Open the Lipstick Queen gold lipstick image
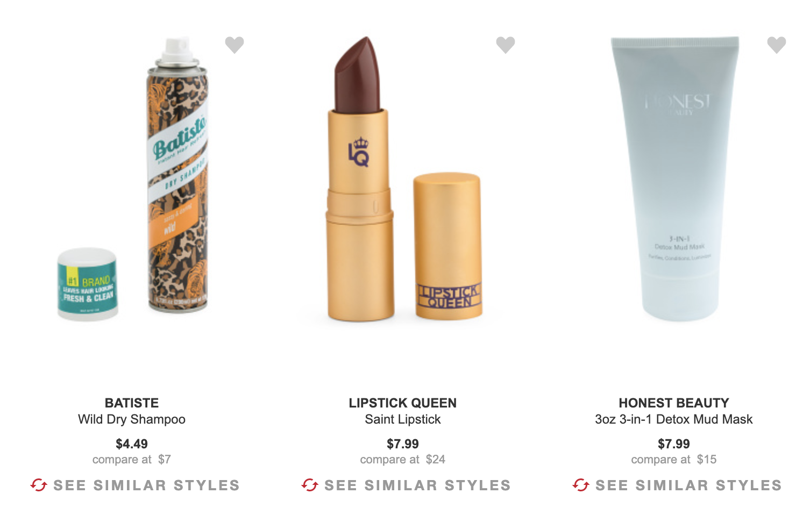810x515 pixels. coord(361,179)
